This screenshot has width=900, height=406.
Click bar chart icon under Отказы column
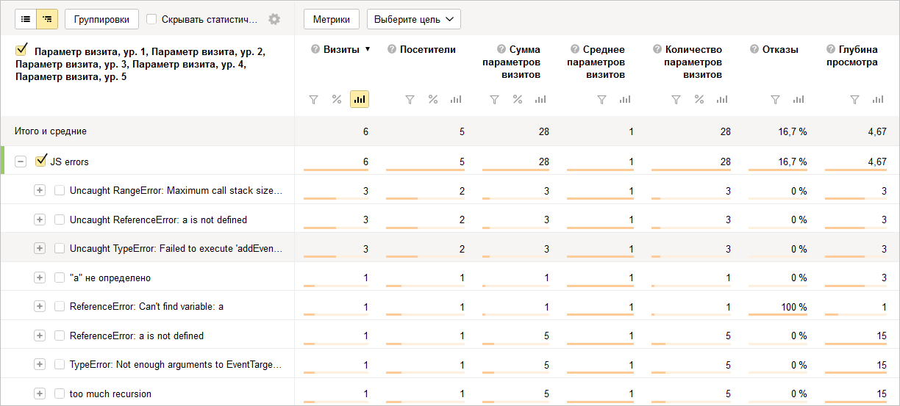click(798, 99)
